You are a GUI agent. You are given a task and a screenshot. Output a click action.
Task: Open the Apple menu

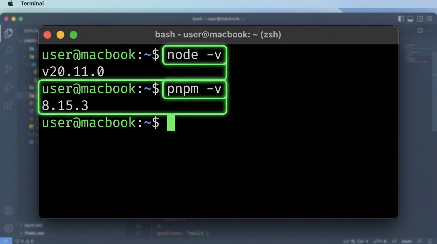(10, 4)
